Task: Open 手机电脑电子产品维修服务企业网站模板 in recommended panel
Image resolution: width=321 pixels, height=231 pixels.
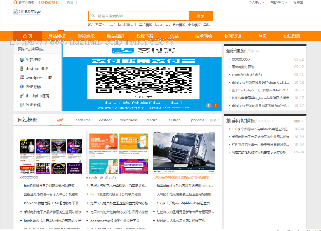Action: coord(260,137)
